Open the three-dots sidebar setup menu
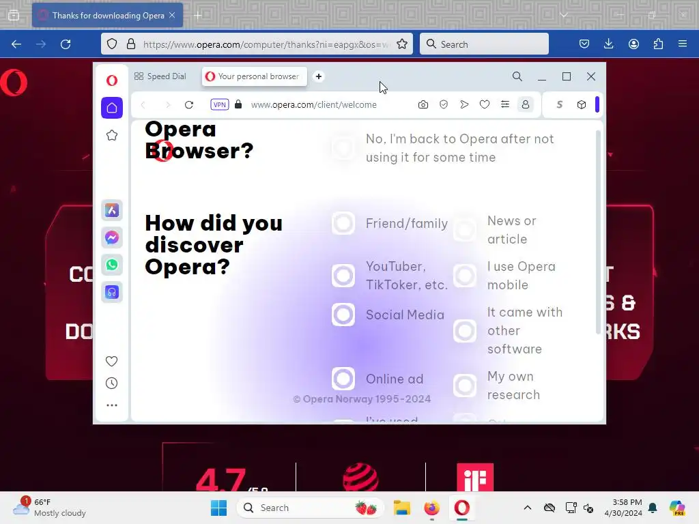 (112, 405)
